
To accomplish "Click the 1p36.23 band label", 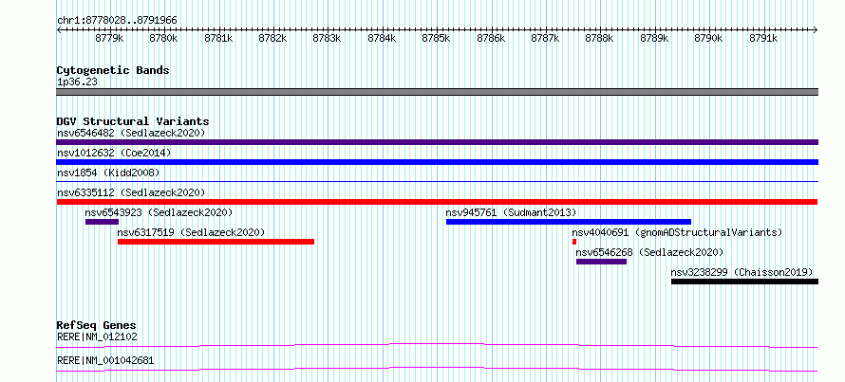I will [x=77, y=82].
